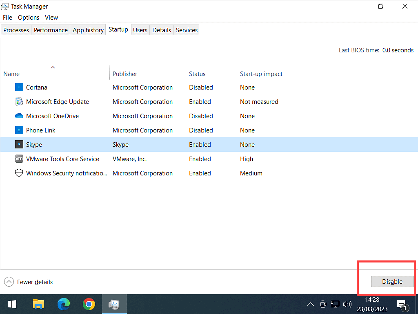Click the Cortana app icon in list
Screen dimensions: 418x314
click(x=19, y=87)
